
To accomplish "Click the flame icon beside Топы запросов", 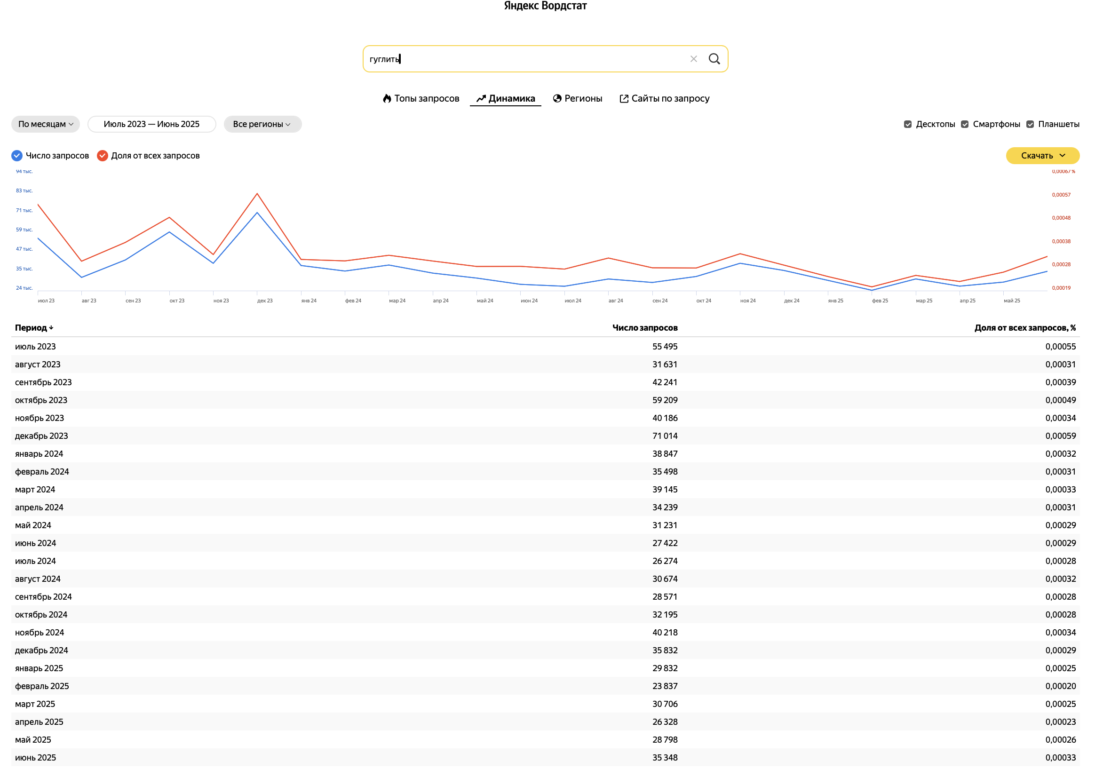I will point(388,99).
